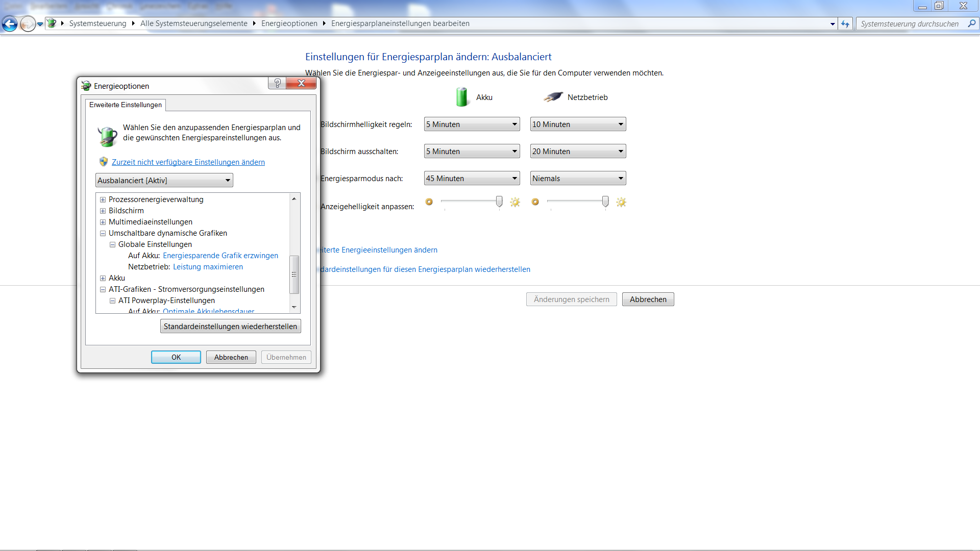Click Standardeinstellungen wiederherstellen button
The height and width of the screenshot is (551, 980).
[230, 327]
